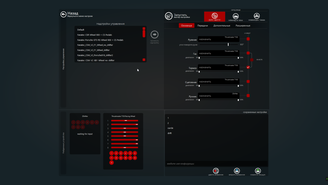The height and width of the screenshot is (185, 328).
Task: Click Thrustmaster T150 button 3 indicator
Action: click(x=121, y=153)
